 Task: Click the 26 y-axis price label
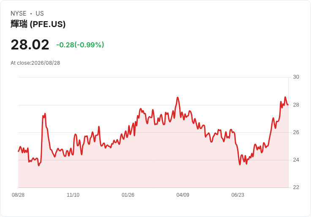coord(296,132)
